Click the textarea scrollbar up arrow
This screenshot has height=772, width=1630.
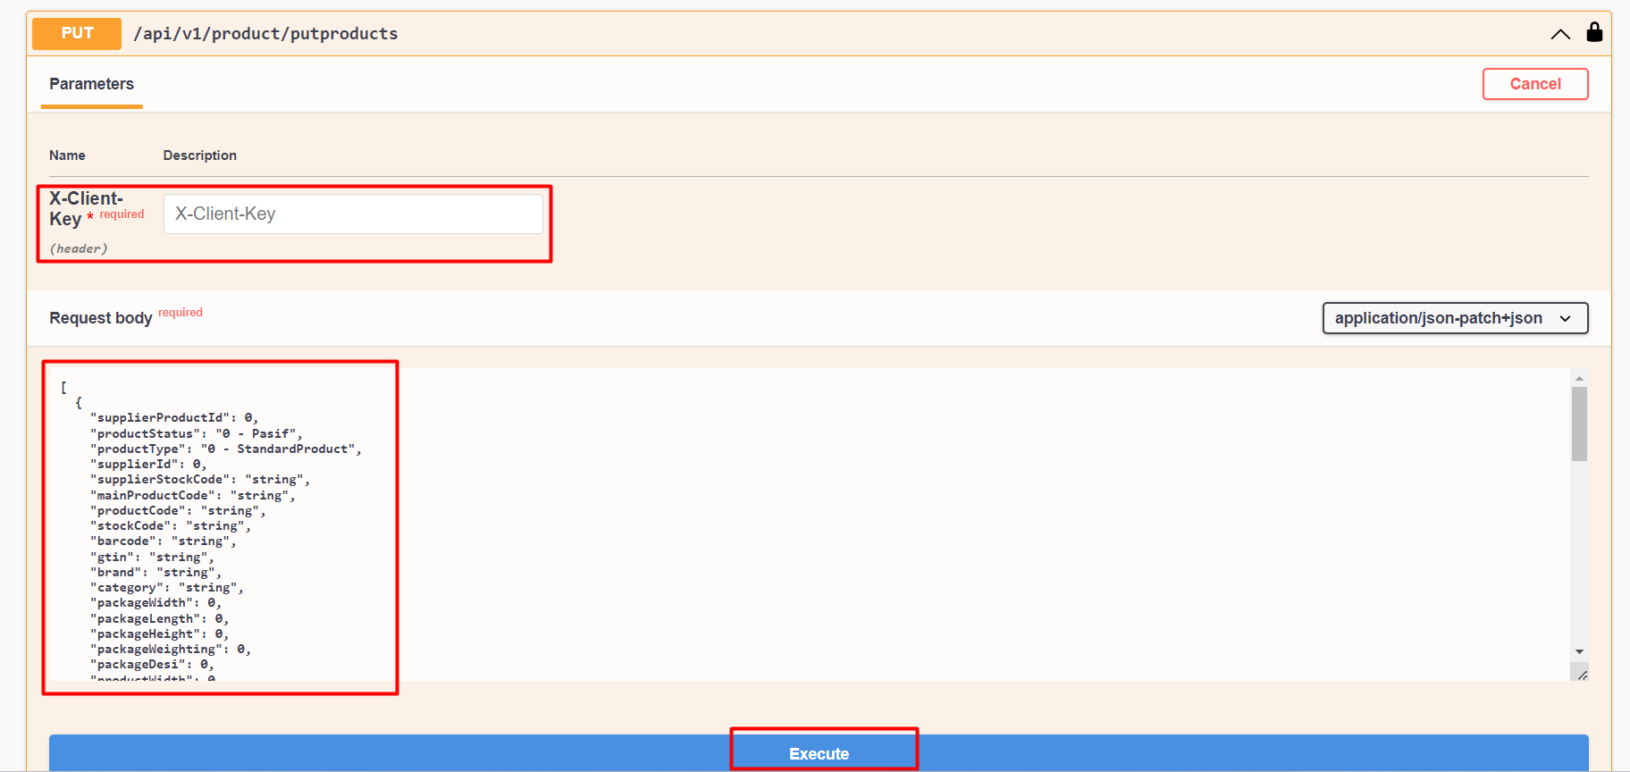pos(1579,378)
